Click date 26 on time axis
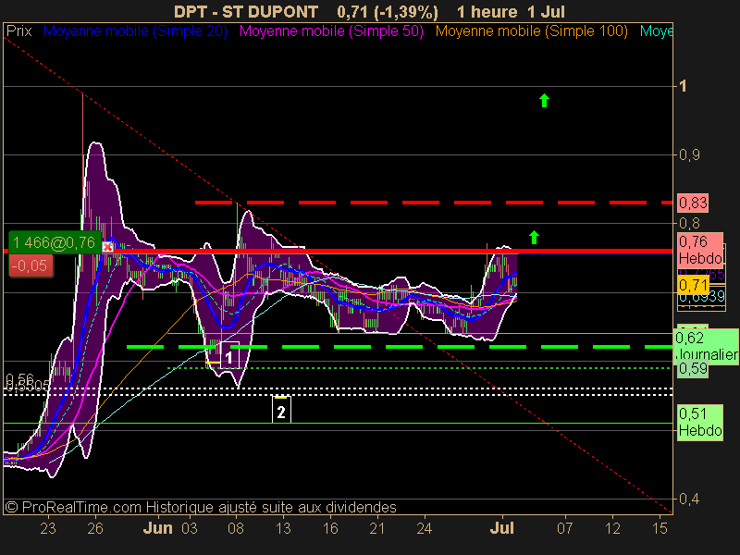The image size is (740, 555). click(95, 528)
